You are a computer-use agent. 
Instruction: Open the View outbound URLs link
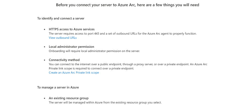click(63, 38)
